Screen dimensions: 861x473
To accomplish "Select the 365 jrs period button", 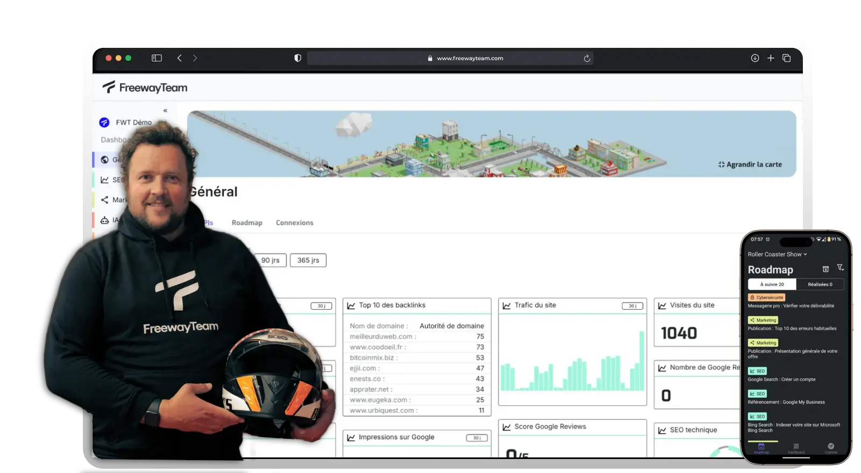I will 308,260.
